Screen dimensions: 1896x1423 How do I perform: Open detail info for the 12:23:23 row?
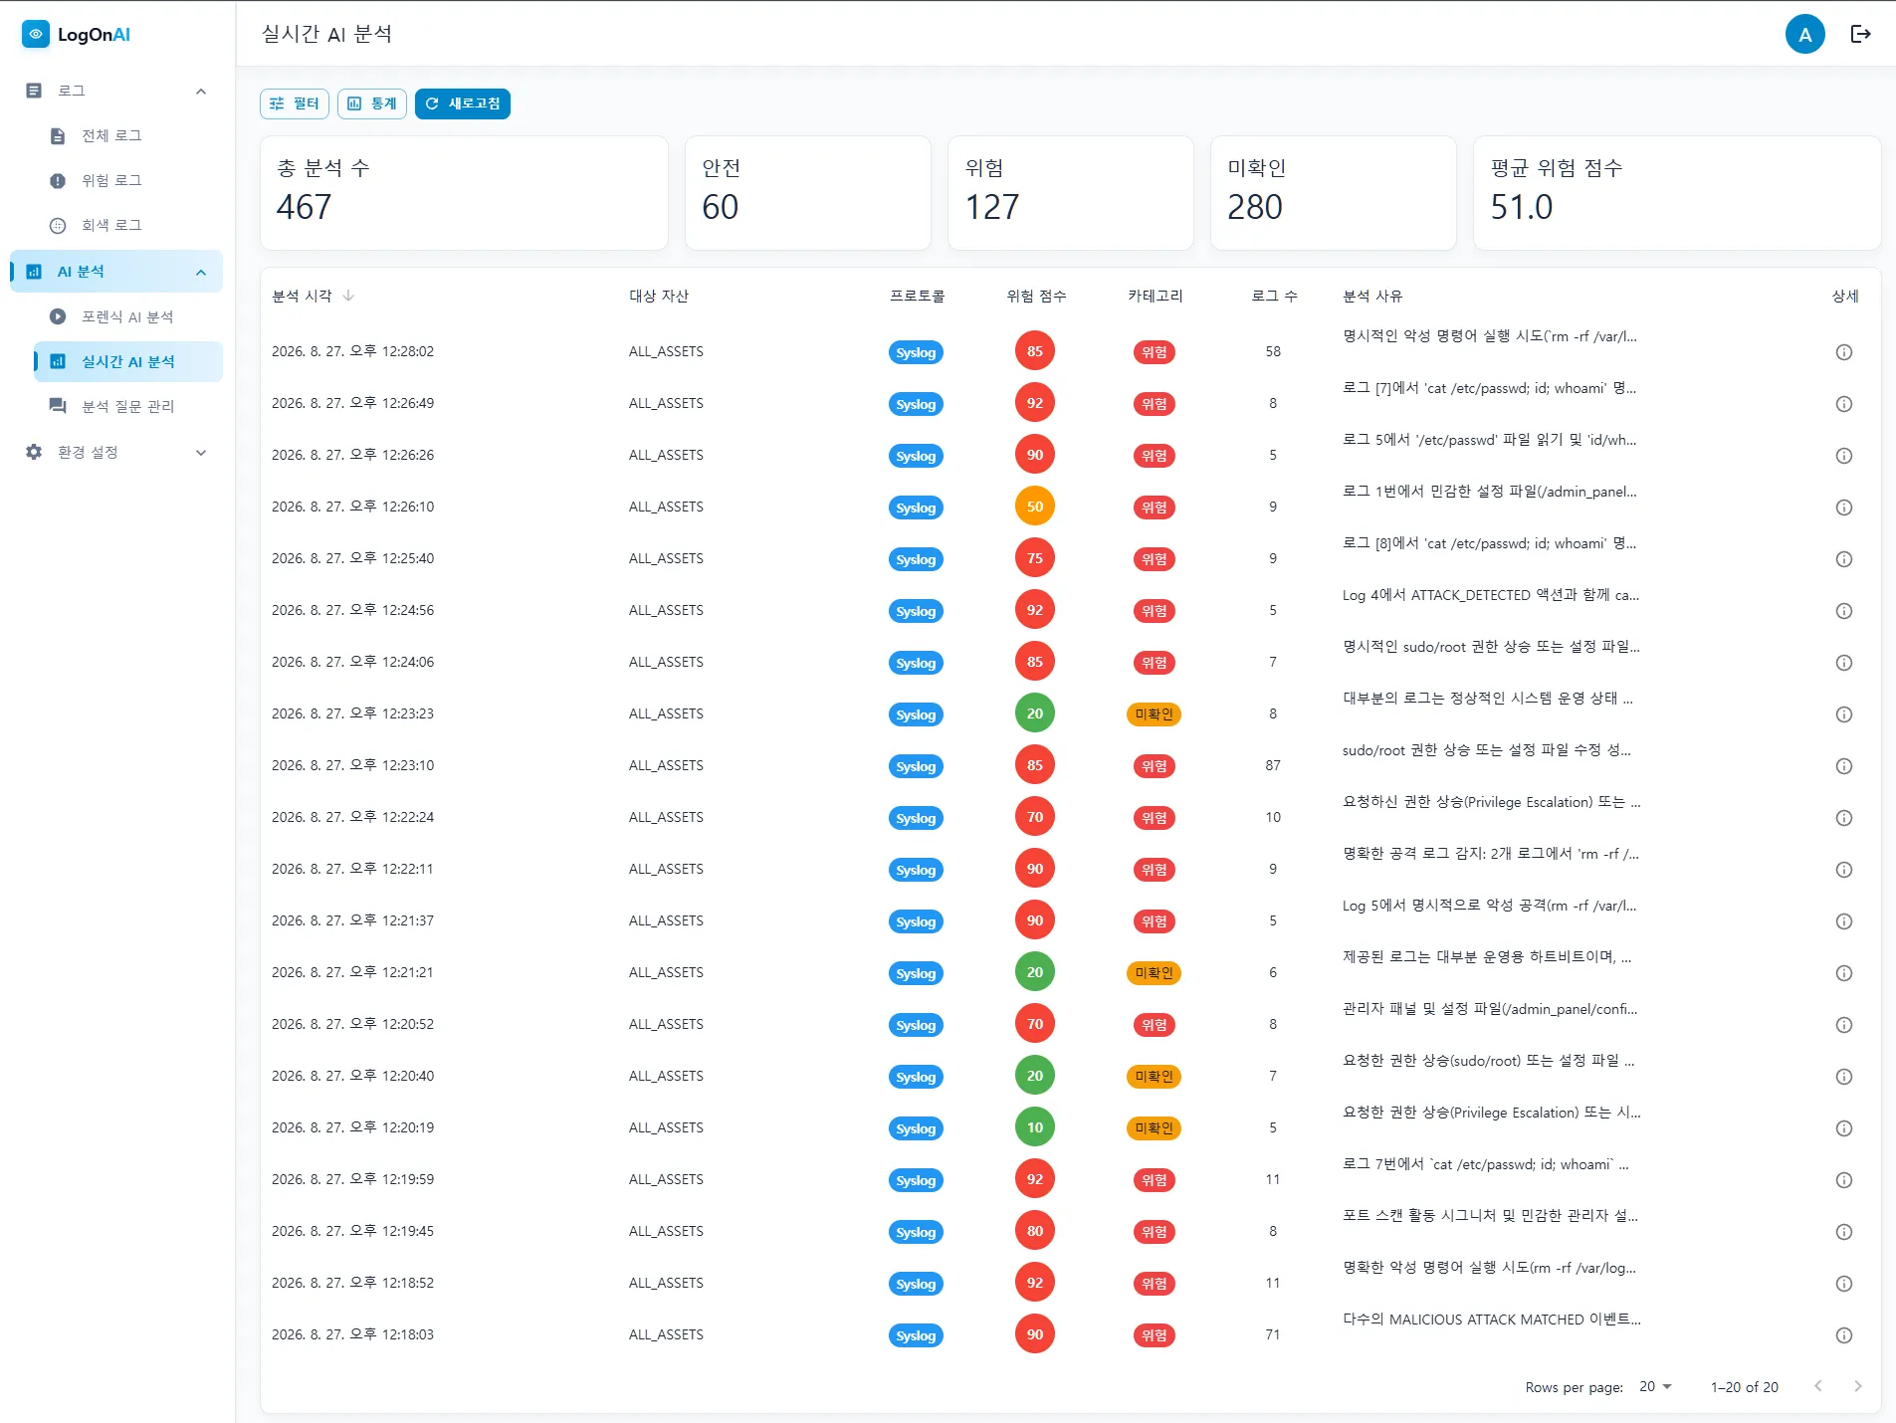[1843, 714]
